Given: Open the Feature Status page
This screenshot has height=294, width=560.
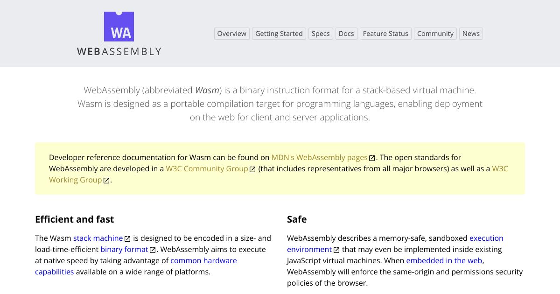Looking at the screenshot, I should [x=385, y=34].
